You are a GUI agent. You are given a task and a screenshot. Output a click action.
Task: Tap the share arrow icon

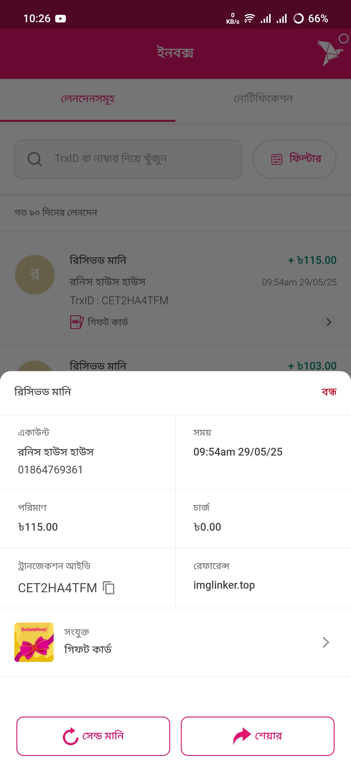242,736
